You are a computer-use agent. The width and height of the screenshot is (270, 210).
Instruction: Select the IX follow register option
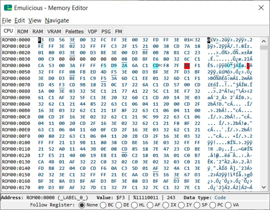coord(170,205)
